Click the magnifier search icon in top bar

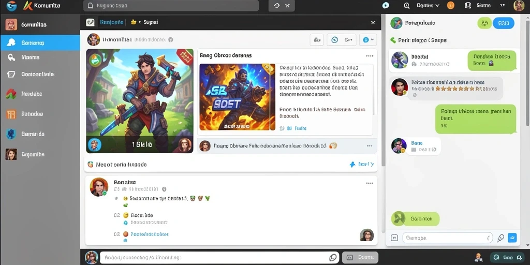click(x=407, y=5)
